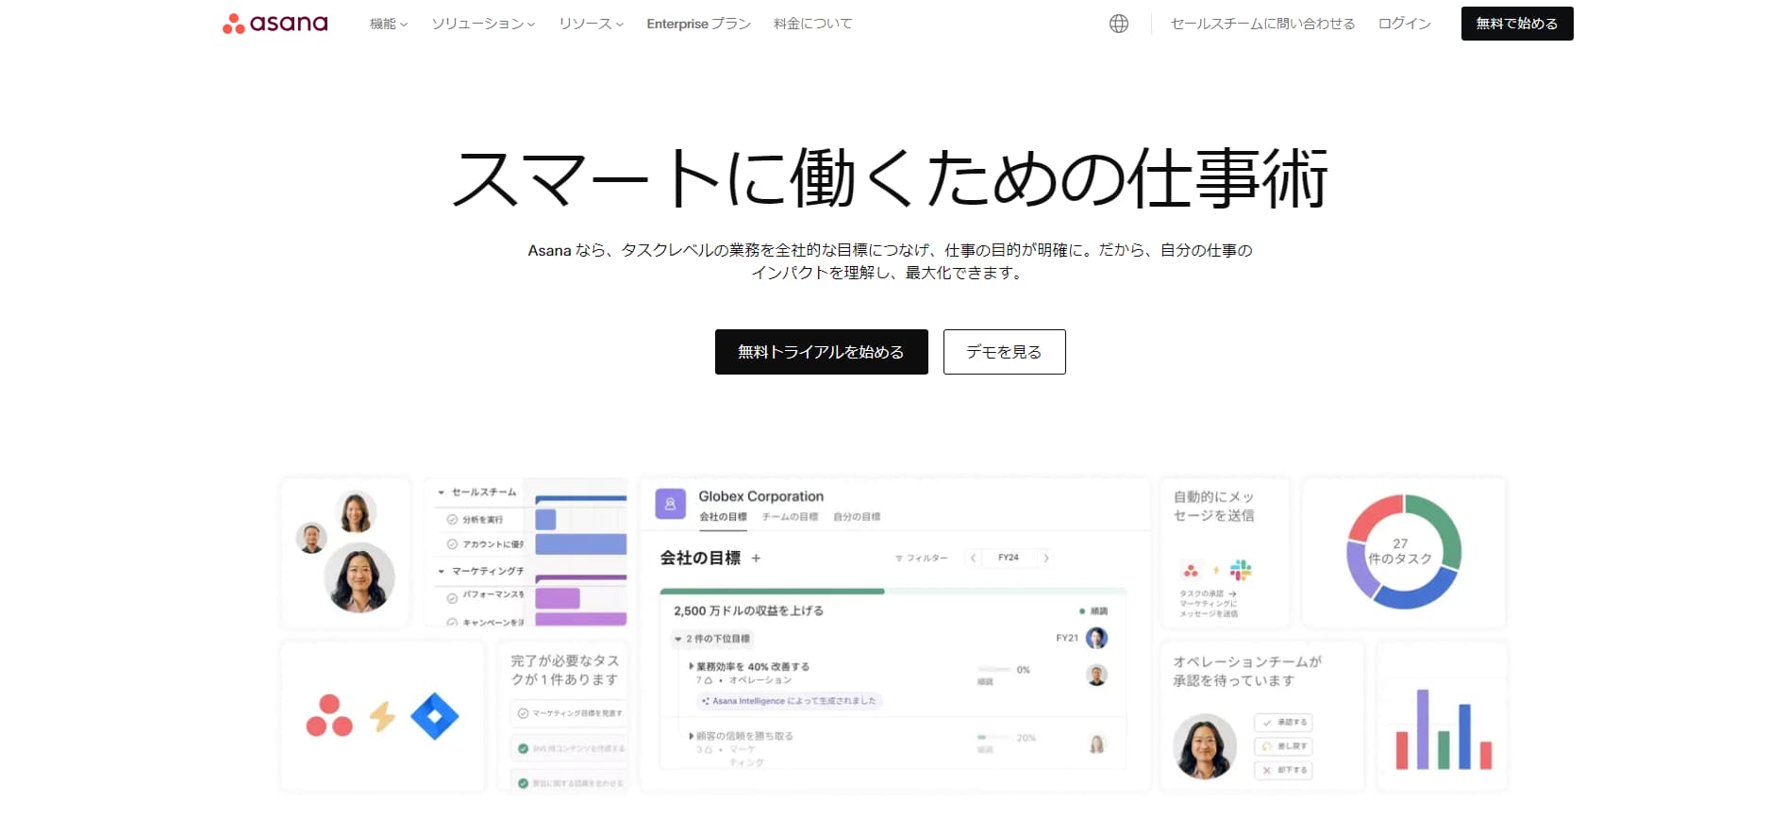Expand the 業務効率を40%改善する goal
Viewport: 1786px width, 835px height.
tap(692, 666)
